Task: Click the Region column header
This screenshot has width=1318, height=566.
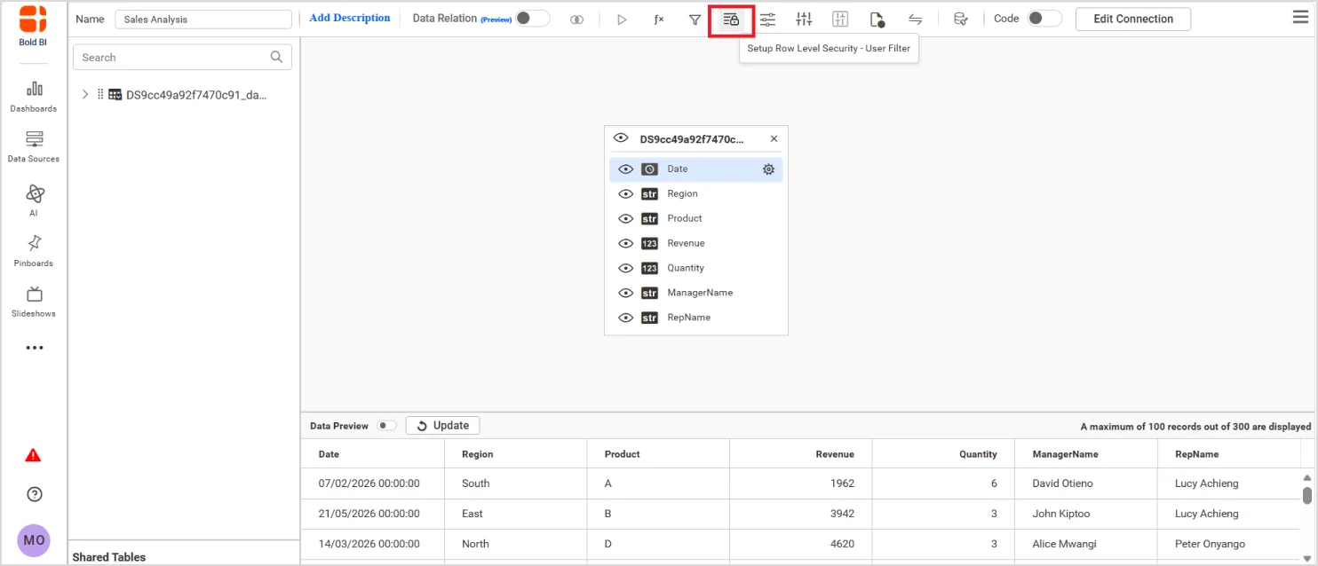Action: point(516,454)
